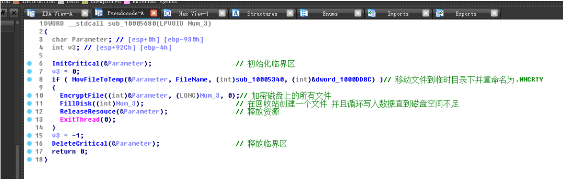Toggle breakpoint dot on line 8
Viewport: 563px width, 188px height.
[29, 79]
